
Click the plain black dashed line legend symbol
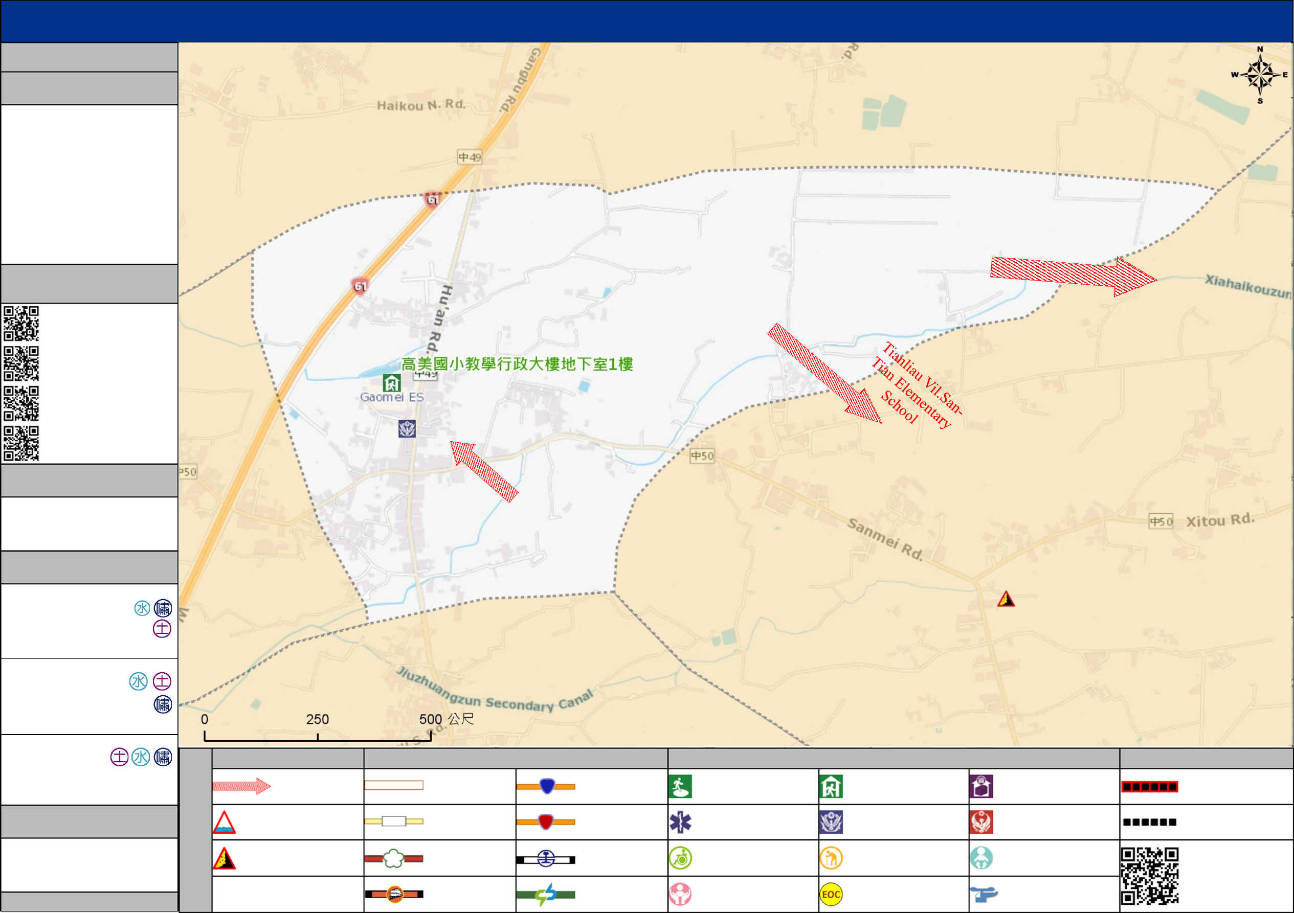click(x=1150, y=823)
